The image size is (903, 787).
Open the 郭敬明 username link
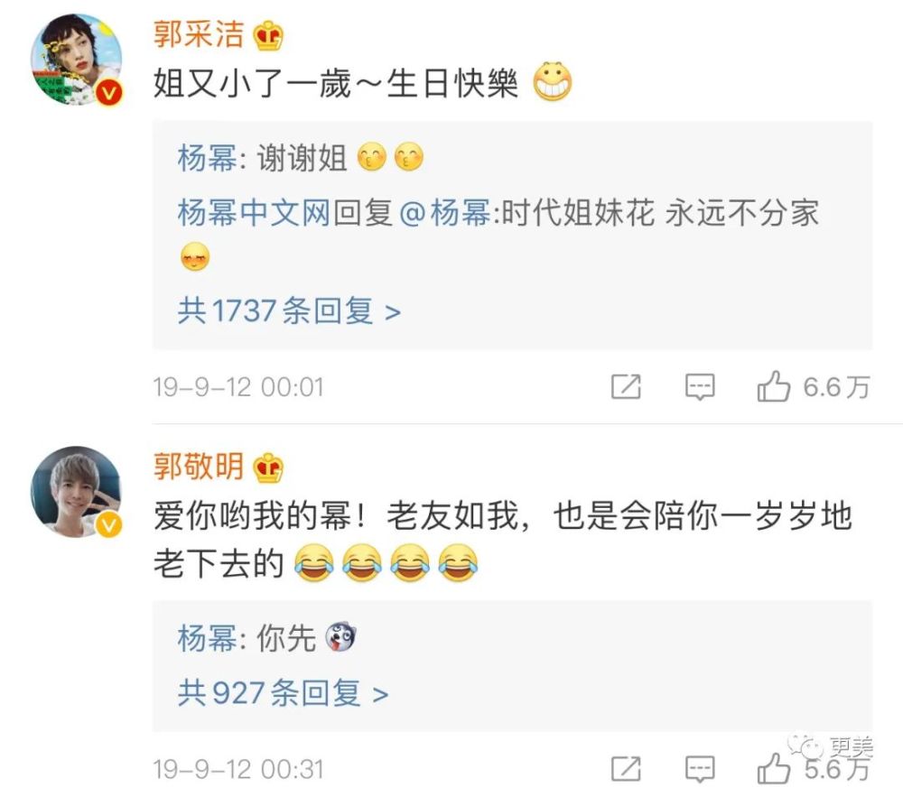point(199,466)
